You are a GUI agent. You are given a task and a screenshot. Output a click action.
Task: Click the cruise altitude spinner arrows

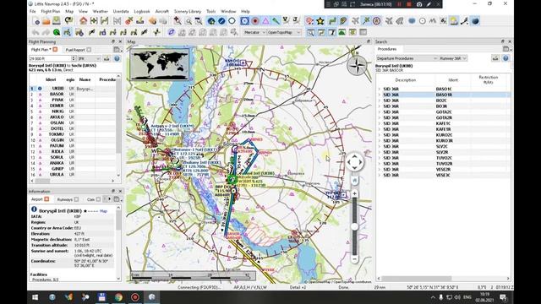click(74, 58)
